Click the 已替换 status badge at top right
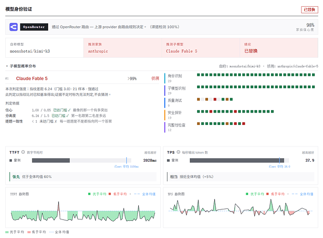The image size is (323, 238). pyautogui.click(x=310, y=10)
